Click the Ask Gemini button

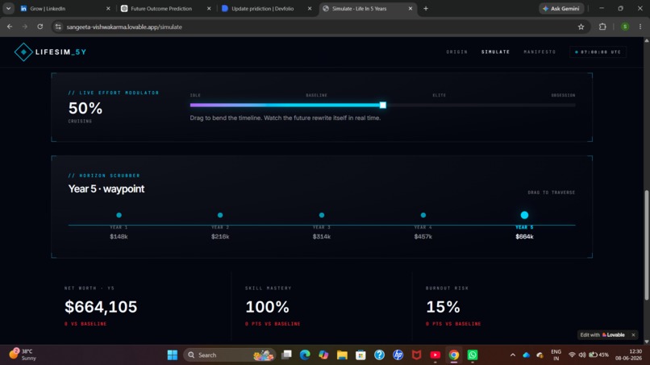(x=561, y=8)
